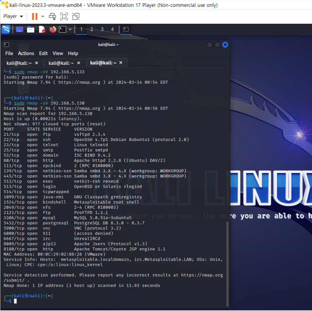Viewport: 312px width, 311px height.
Task: Click 'MySQL 5.0.51a-3ubuntu5' version text
Action: coord(103,218)
